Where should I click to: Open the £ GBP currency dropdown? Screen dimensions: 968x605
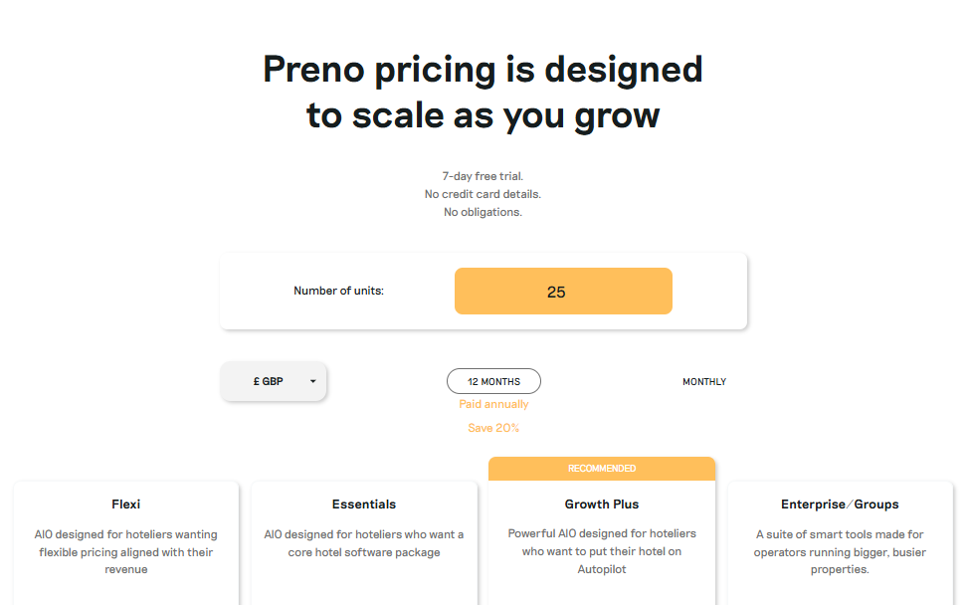(274, 381)
